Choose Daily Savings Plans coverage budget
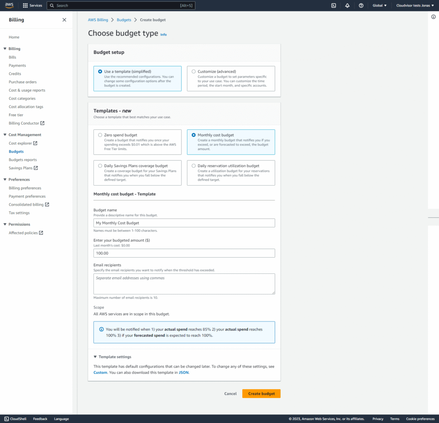The width and height of the screenshot is (439, 423). (x=138, y=173)
